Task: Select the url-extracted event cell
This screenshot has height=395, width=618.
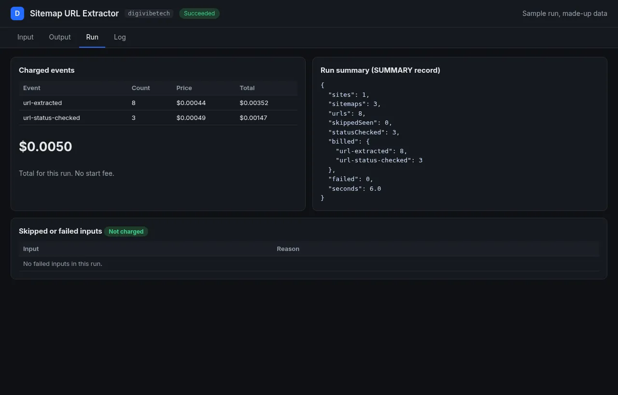Action: point(42,103)
